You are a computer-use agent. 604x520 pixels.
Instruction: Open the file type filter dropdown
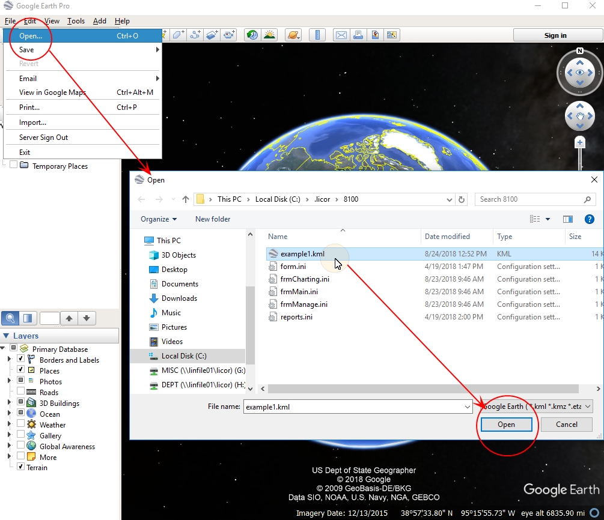pyautogui.click(x=588, y=407)
